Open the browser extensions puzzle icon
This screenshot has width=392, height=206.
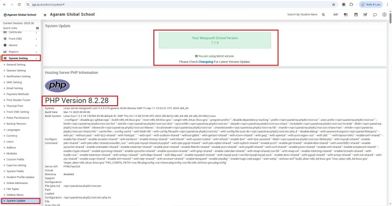click(351, 4)
